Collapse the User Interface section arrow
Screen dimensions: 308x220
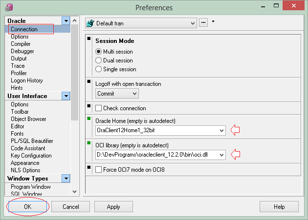(x=66, y=96)
